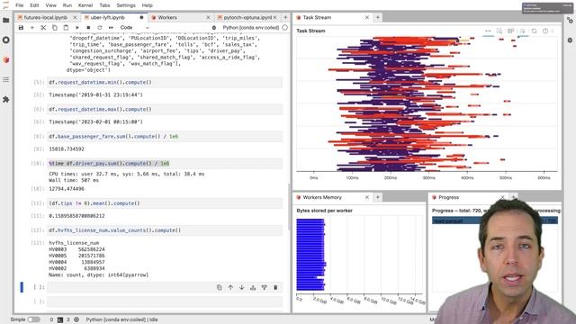Image resolution: width=576 pixels, height=324 pixels.
Task: Open the Run menu
Action: point(67,5)
